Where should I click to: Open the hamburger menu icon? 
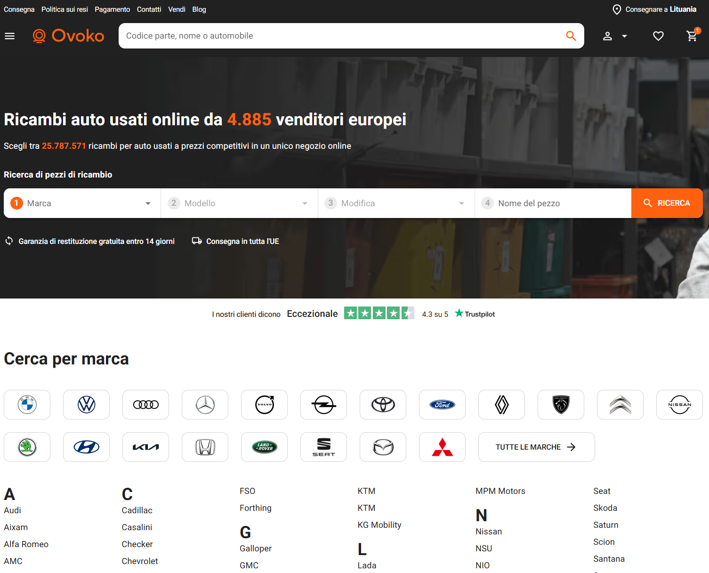pyautogui.click(x=10, y=36)
